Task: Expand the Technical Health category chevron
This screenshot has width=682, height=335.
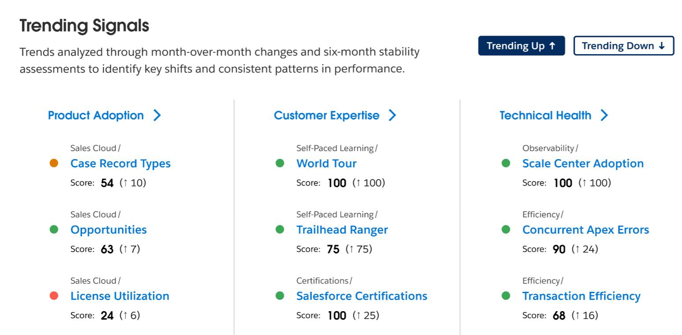Action: click(x=605, y=115)
